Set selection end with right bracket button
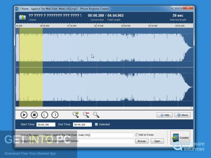The height and width of the screenshot is (158, 211). pyautogui.click(x=55, y=115)
